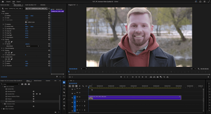This screenshot has height=114, width=211.
Task: Open the Program monitor wrench settings
Action: click(199, 69)
